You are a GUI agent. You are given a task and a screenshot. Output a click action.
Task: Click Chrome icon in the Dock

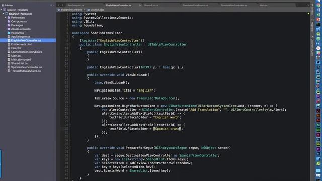coord(318,6)
